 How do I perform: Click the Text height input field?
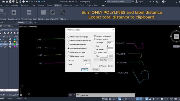(x=110, y=43)
